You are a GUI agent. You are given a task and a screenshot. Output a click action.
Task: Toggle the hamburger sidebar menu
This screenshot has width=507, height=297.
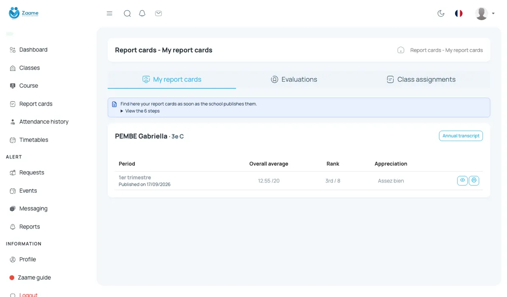point(109,14)
